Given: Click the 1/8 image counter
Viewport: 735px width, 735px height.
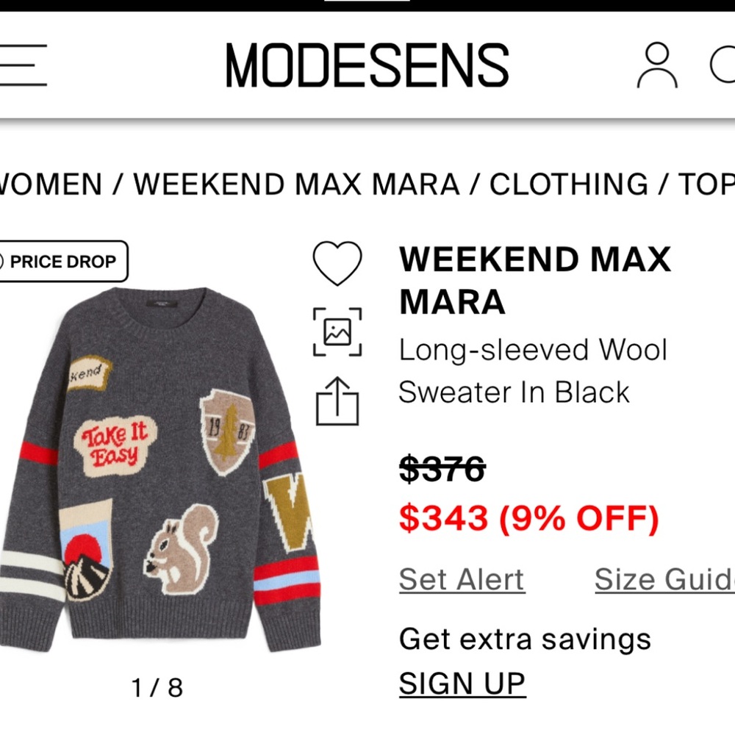Looking at the screenshot, I should pos(158,689).
